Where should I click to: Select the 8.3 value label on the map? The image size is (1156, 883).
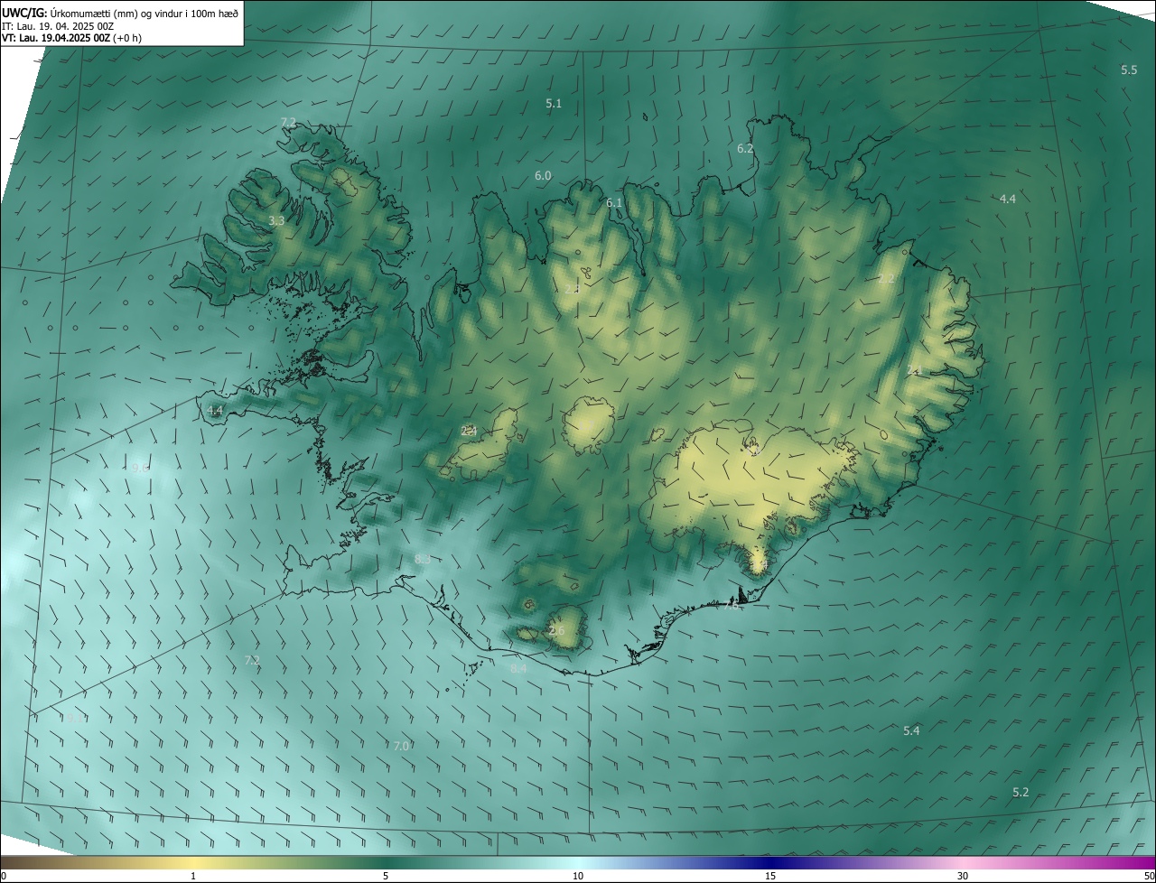423,559
